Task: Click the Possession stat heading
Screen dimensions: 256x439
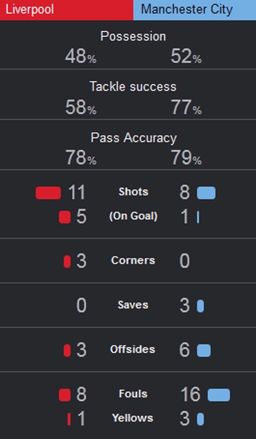Action: click(133, 36)
